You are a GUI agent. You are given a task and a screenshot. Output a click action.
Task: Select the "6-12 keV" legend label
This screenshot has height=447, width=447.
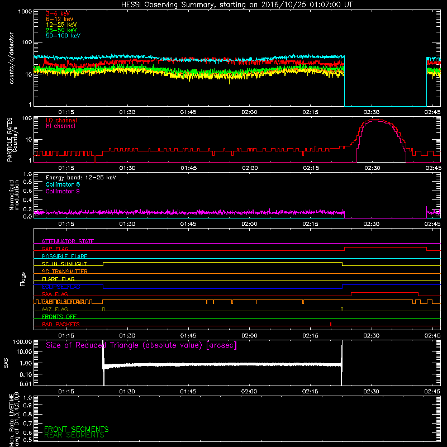(60, 19)
